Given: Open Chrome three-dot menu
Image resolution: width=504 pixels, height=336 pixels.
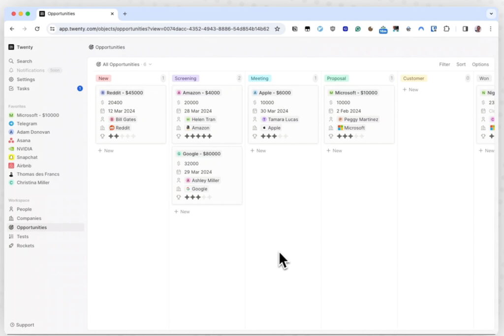Looking at the screenshot, I should [491, 29].
